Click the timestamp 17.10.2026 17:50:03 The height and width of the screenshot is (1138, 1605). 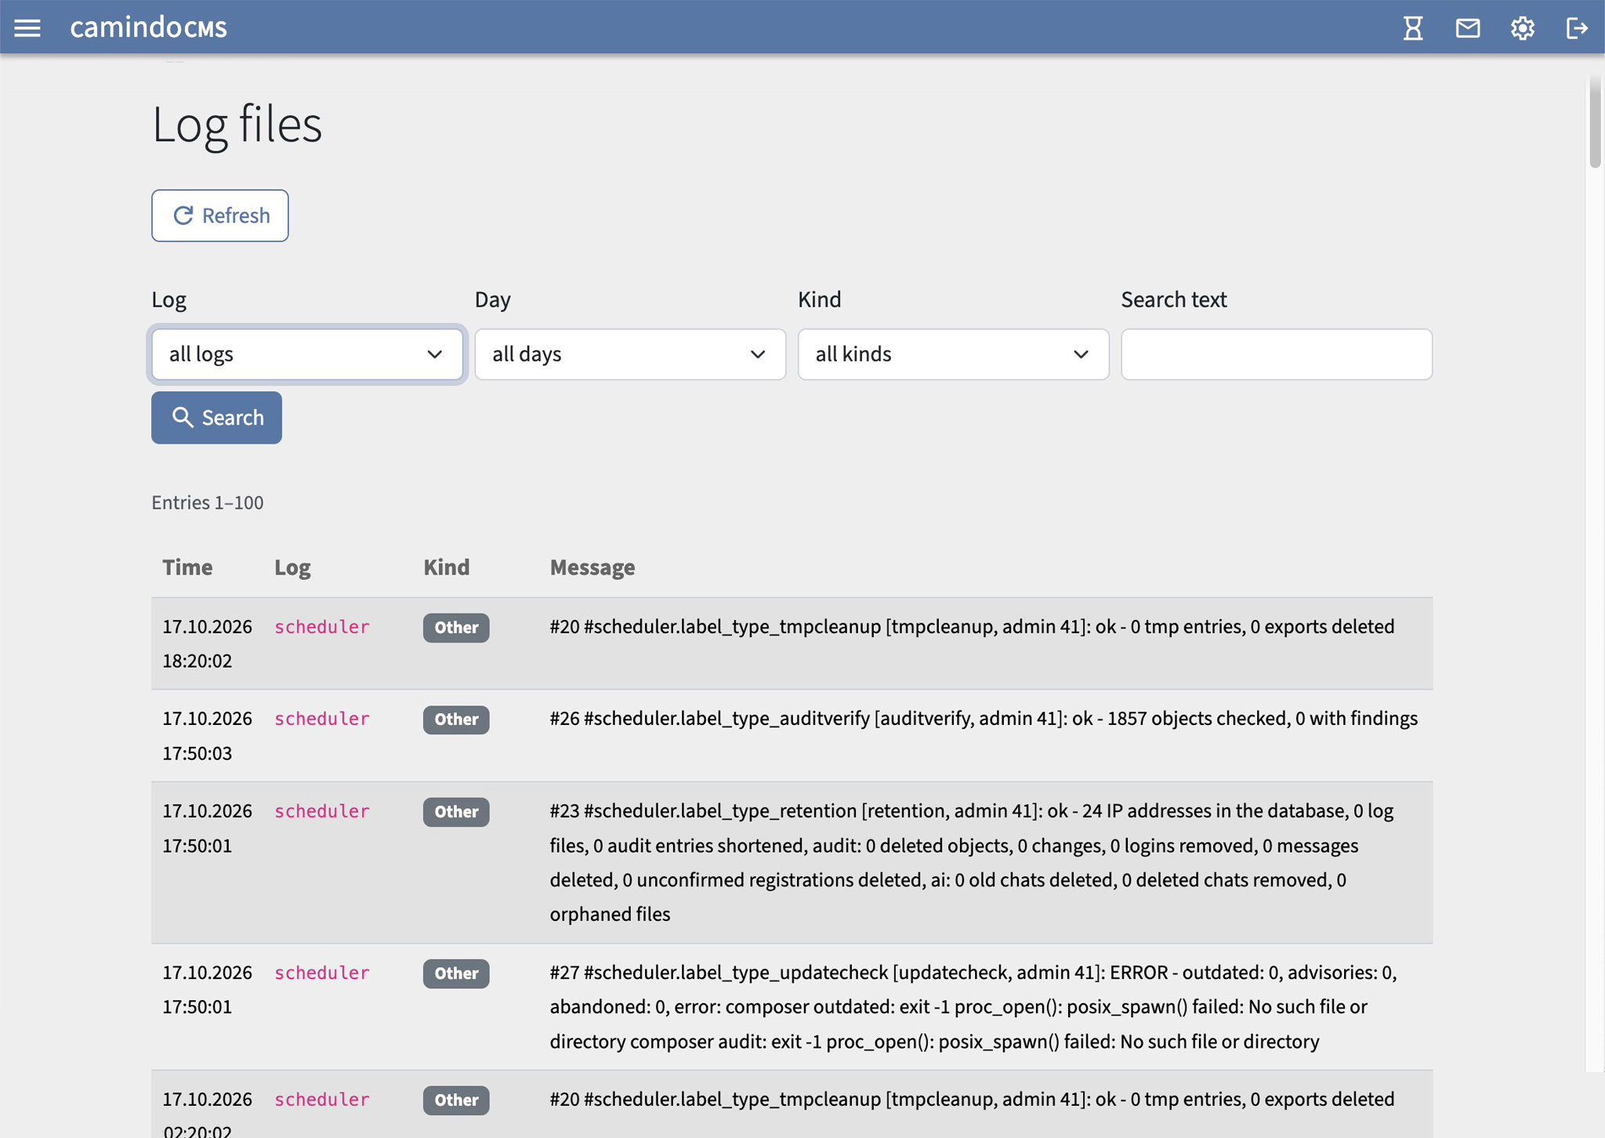(x=207, y=736)
